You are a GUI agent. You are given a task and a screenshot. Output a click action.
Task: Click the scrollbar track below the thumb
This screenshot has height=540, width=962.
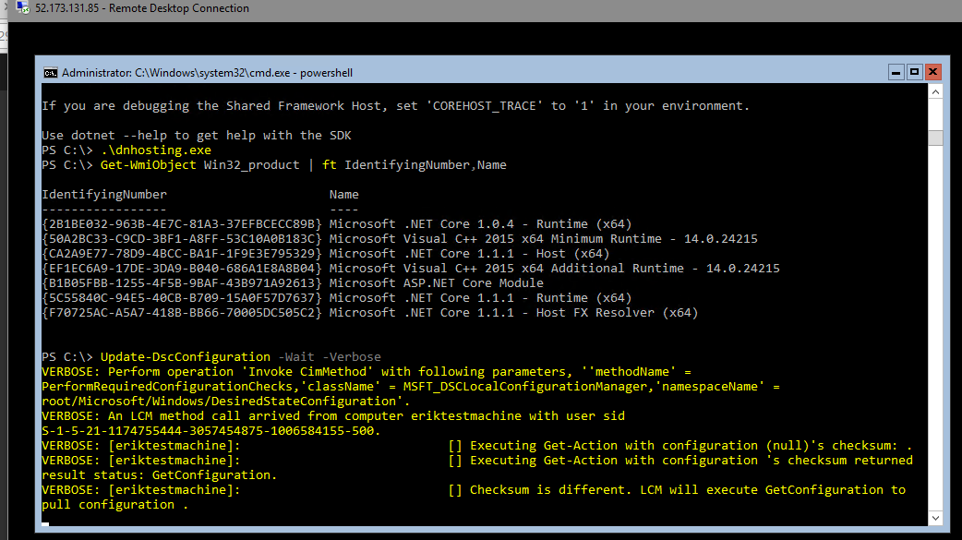[x=936, y=323]
